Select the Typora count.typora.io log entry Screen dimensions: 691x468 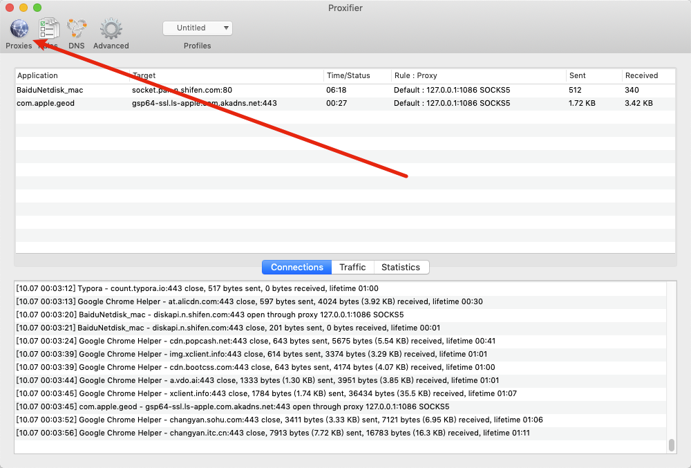coord(340,288)
